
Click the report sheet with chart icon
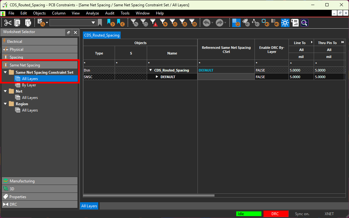(295, 23)
